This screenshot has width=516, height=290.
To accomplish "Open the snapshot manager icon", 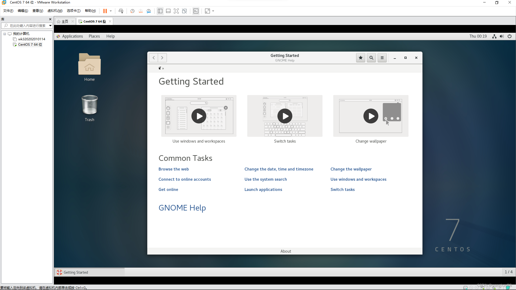I will coord(149,11).
